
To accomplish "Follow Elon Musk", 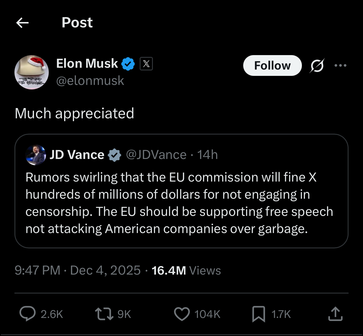I will (x=272, y=65).
